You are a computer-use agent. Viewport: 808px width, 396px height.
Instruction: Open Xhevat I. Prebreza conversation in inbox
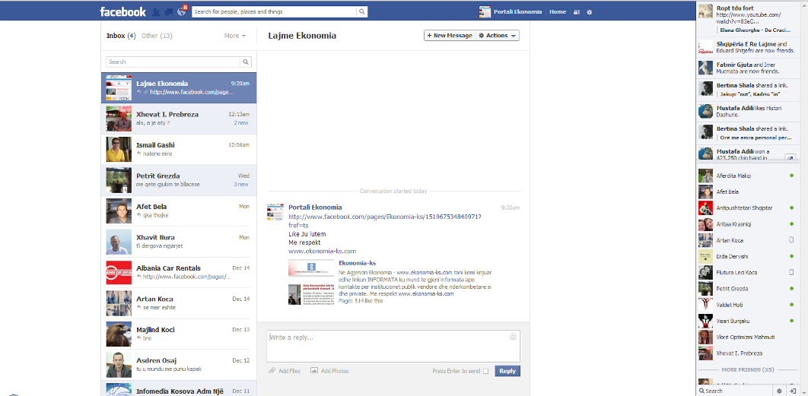pyautogui.click(x=179, y=119)
